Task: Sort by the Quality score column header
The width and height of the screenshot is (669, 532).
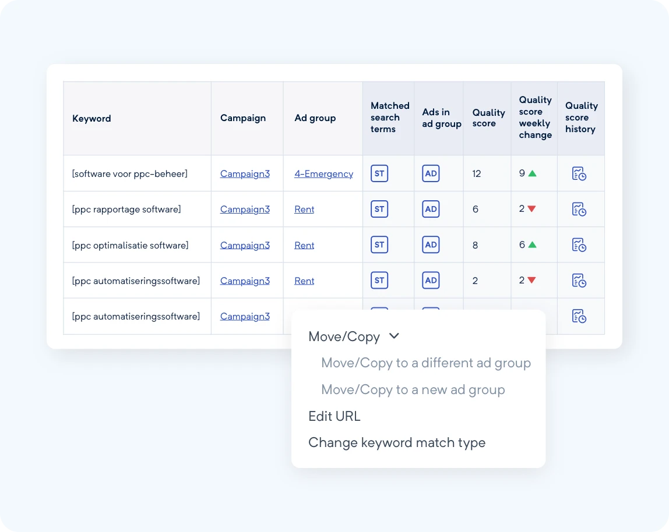Action: pyautogui.click(x=488, y=118)
